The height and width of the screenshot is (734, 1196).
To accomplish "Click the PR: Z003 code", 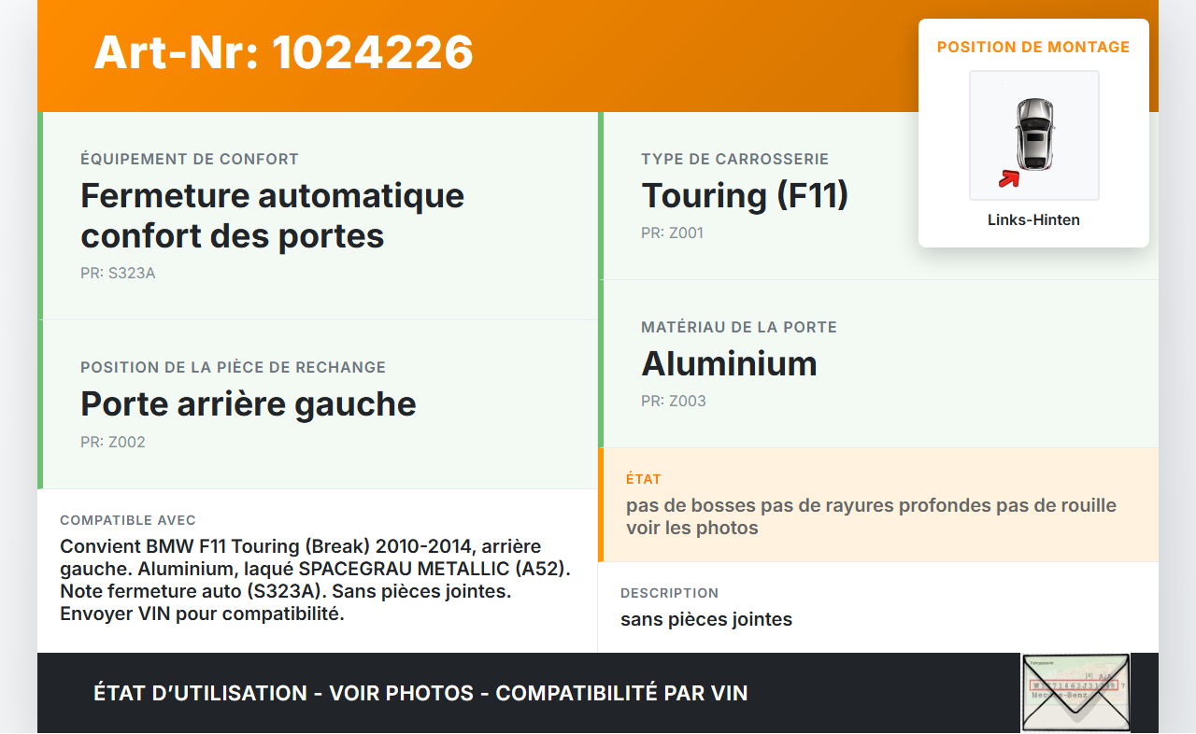I will pos(674,401).
